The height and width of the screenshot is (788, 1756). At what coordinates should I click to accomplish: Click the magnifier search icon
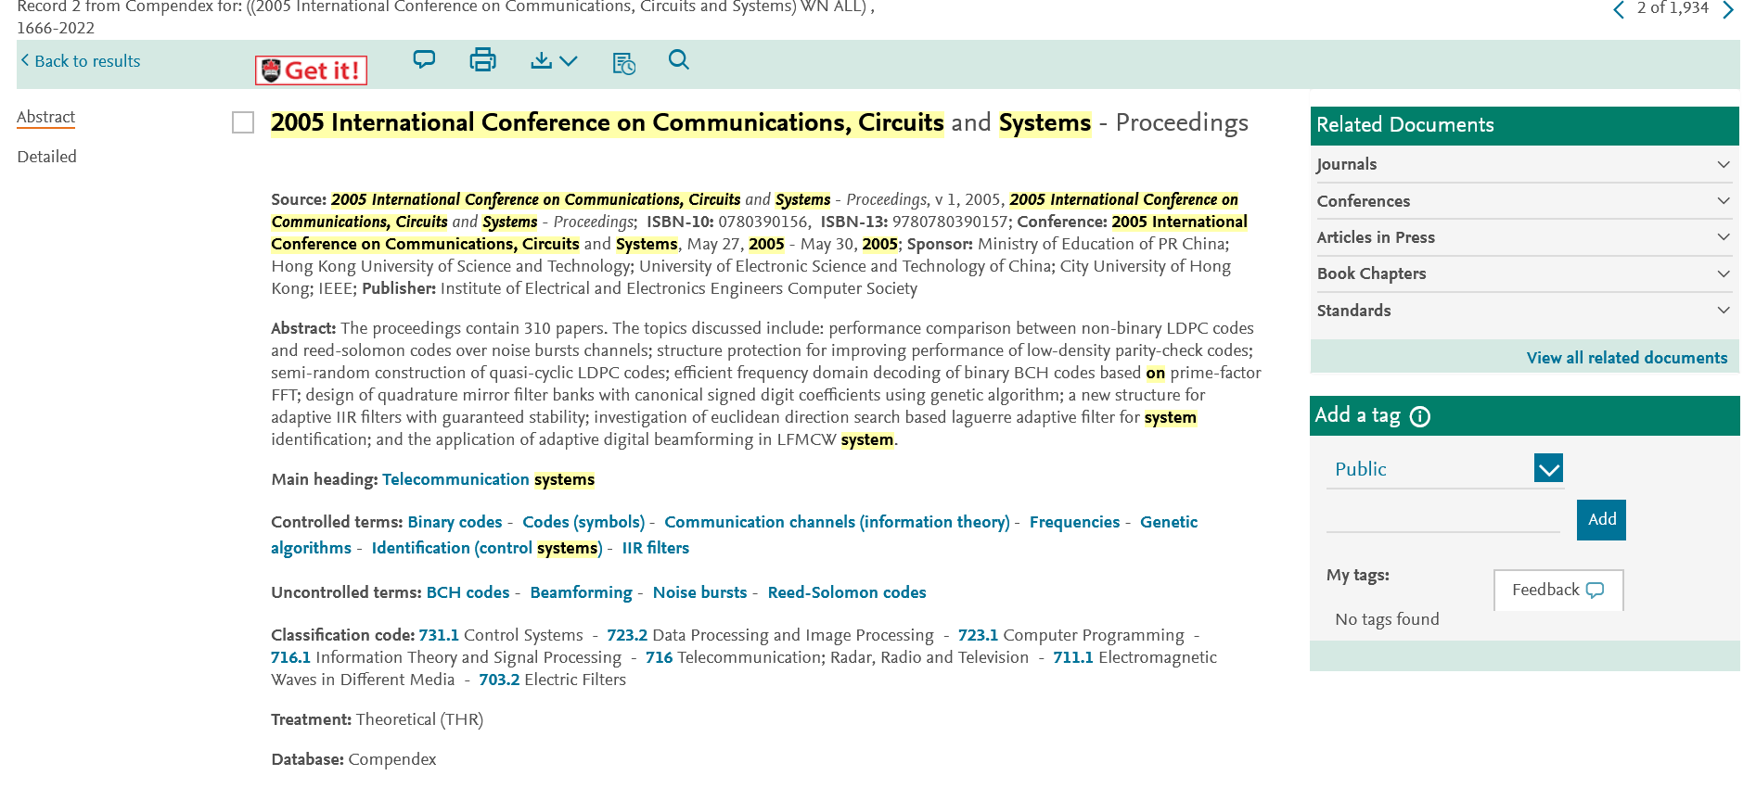click(679, 60)
